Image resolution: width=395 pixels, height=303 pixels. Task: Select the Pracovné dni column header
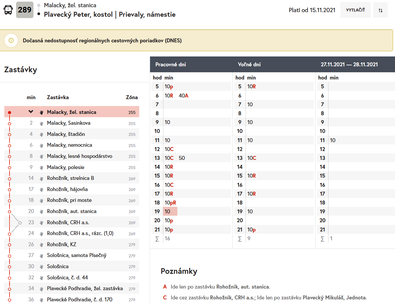click(170, 65)
